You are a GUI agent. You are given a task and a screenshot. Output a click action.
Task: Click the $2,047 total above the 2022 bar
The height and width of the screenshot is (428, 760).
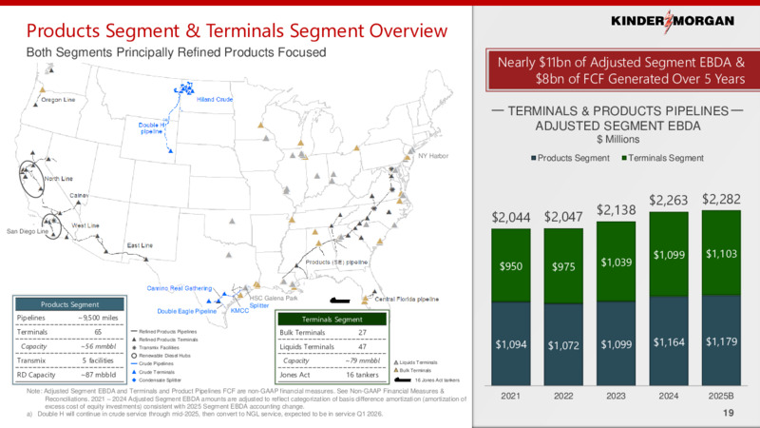tap(563, 217)
